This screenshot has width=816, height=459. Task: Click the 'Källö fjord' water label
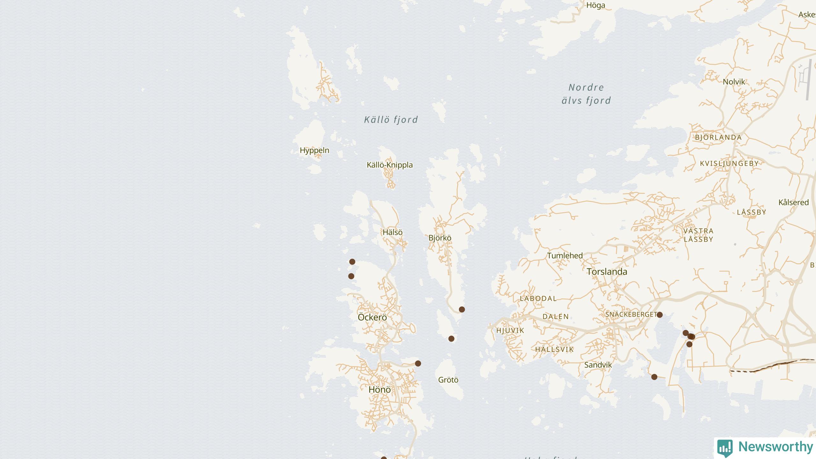pyautogui.click(x=391, y=120)
